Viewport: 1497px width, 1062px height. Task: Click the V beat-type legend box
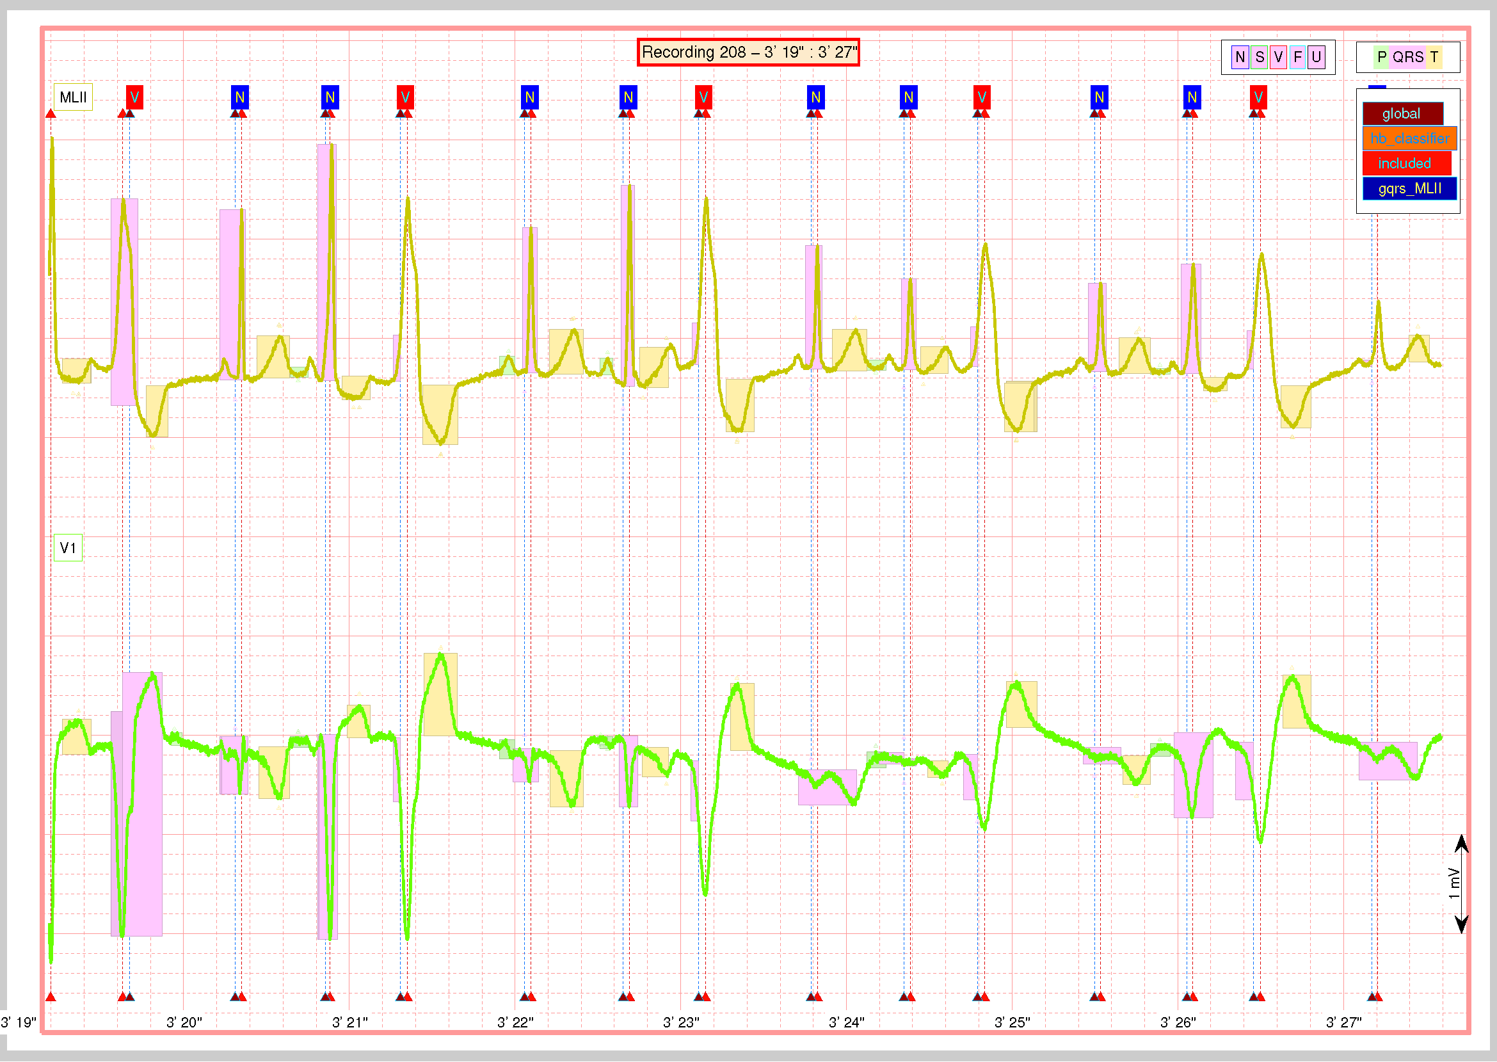click(x=1278, y=57)
